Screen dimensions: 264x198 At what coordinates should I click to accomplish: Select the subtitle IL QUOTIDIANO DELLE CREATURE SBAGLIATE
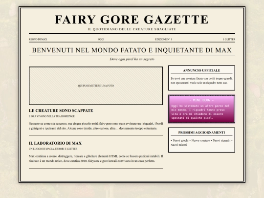coord(132,29)
